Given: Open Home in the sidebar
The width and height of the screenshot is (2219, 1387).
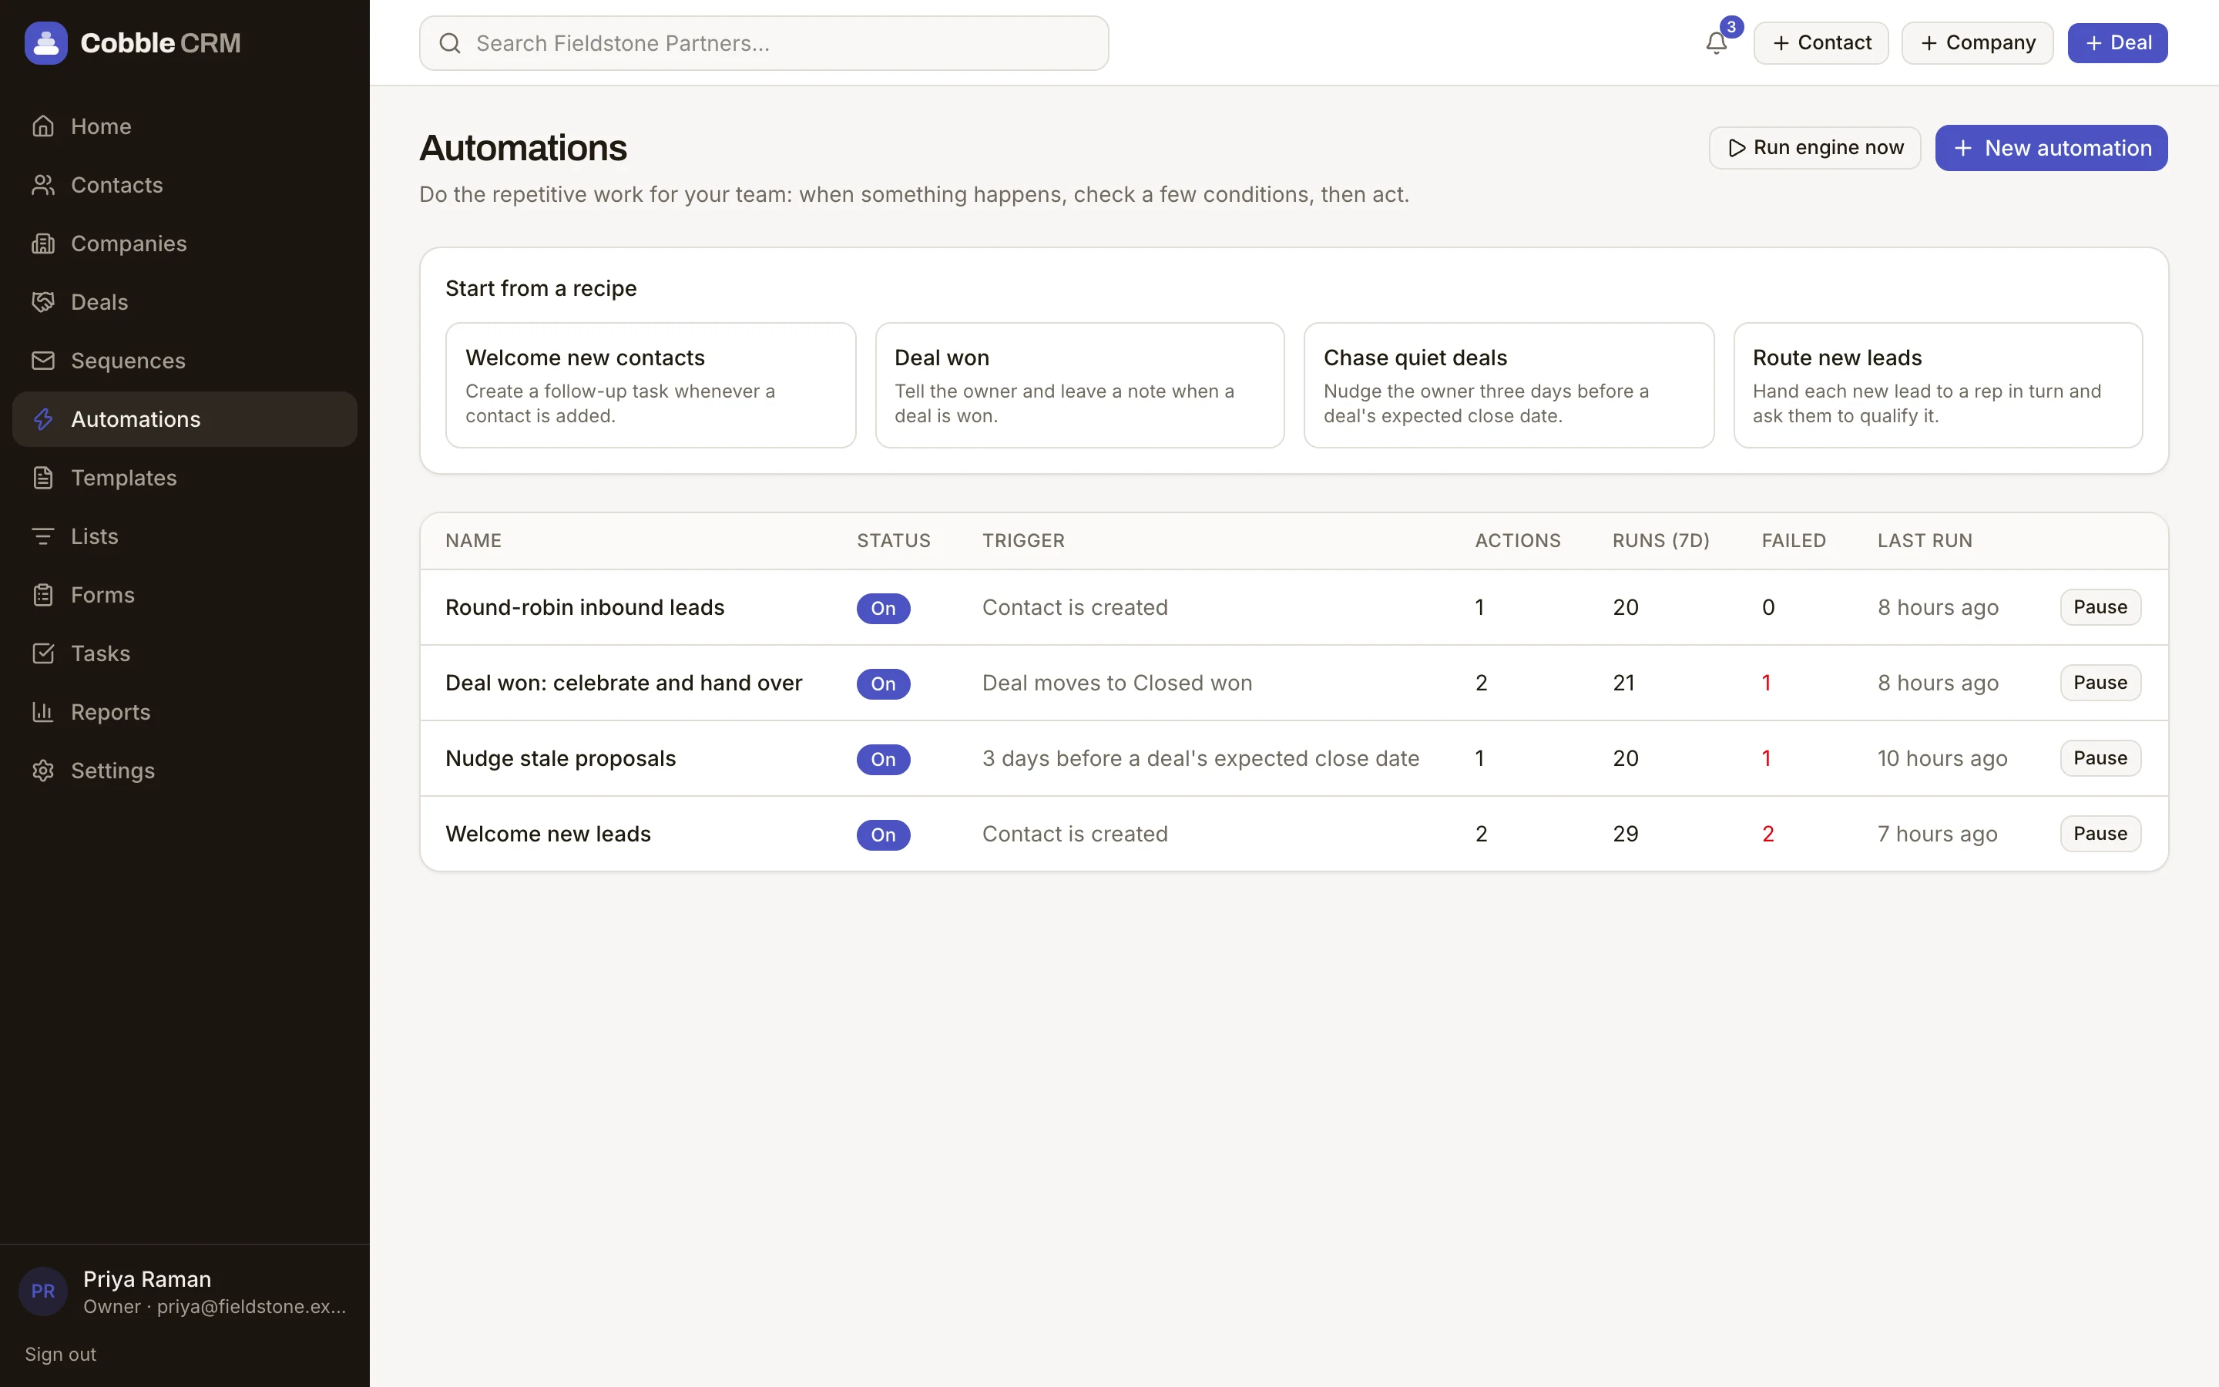Looking at the screenshot, I should click(184, 126).
